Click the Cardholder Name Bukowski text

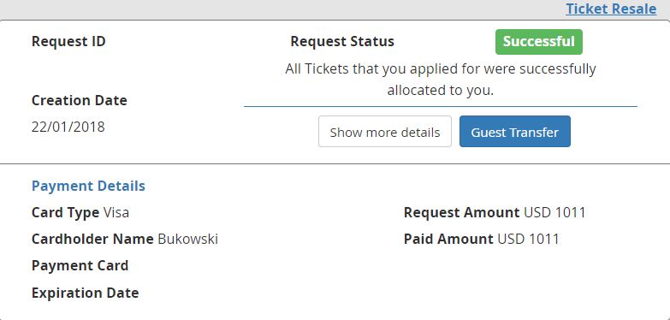pos(125,239)
